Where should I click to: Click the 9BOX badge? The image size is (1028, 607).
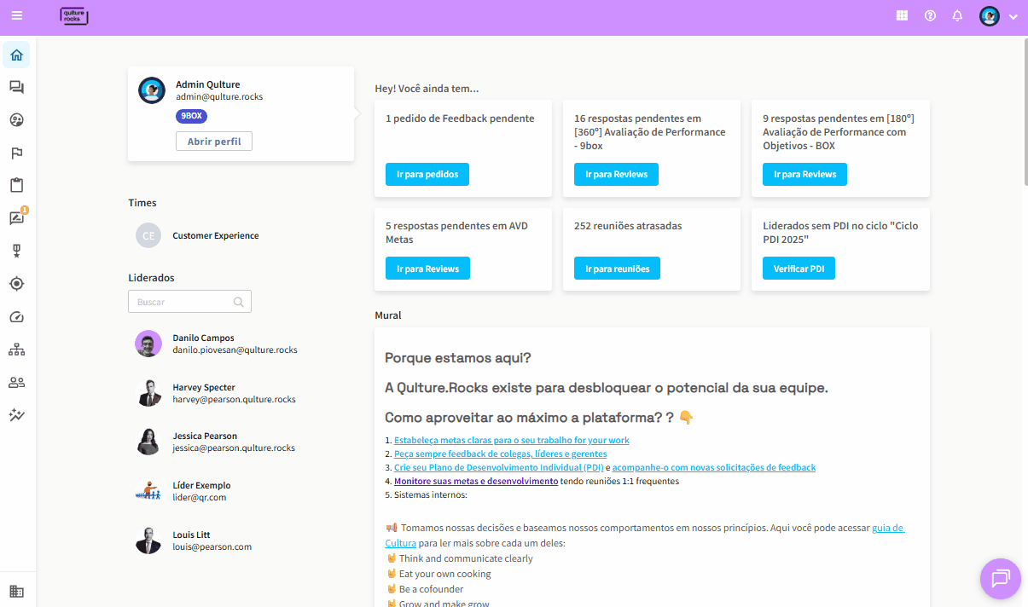tap(191, 117)
